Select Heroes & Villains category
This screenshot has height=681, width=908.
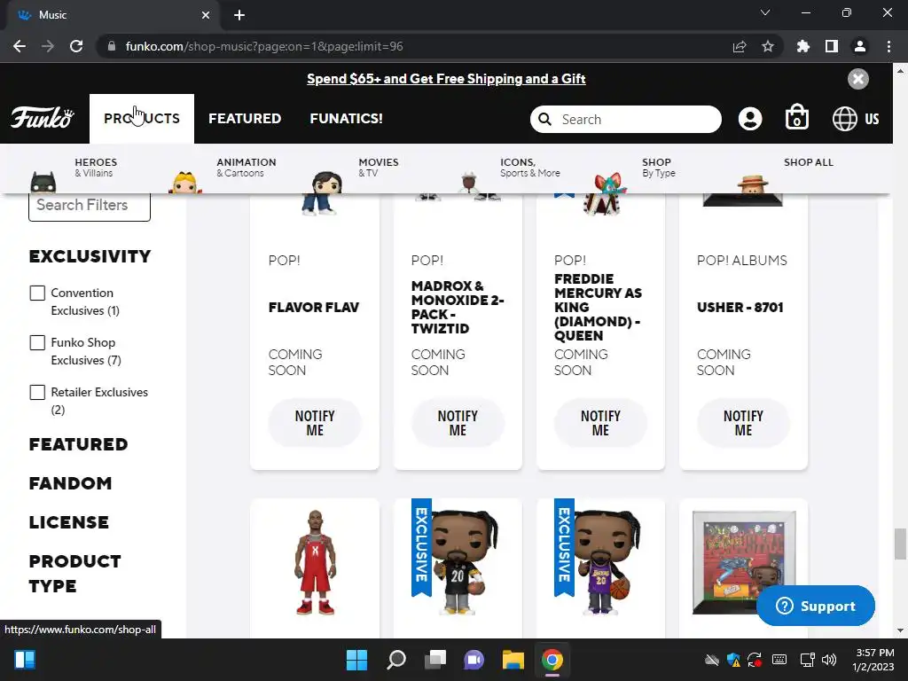click(96, 168)
